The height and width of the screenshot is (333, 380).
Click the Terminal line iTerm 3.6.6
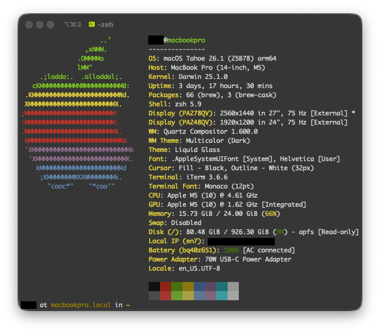[x=188, y=177]
